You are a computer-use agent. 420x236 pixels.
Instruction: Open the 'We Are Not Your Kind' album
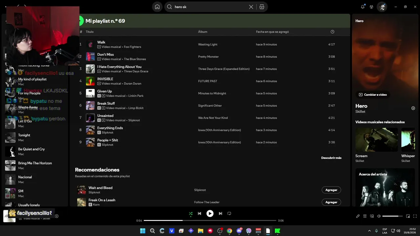[x=213, y=118]
